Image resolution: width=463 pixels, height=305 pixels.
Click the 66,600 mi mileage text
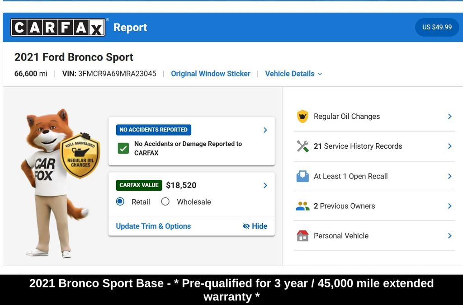(x=31, y=74)
